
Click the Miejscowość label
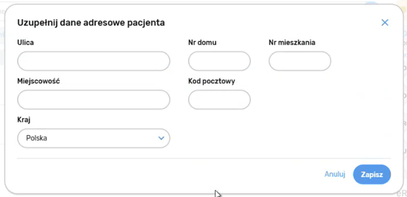tap(39, 81)
